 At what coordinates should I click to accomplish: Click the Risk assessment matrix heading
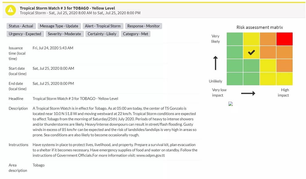(x=260, y=27)
